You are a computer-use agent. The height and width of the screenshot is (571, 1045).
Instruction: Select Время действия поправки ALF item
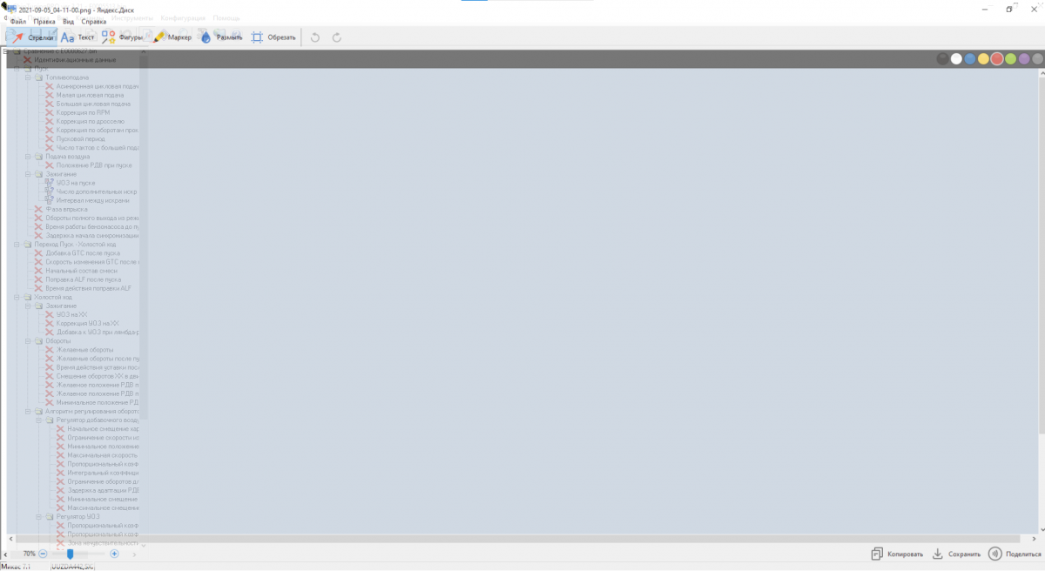click(x=89, y=288)
